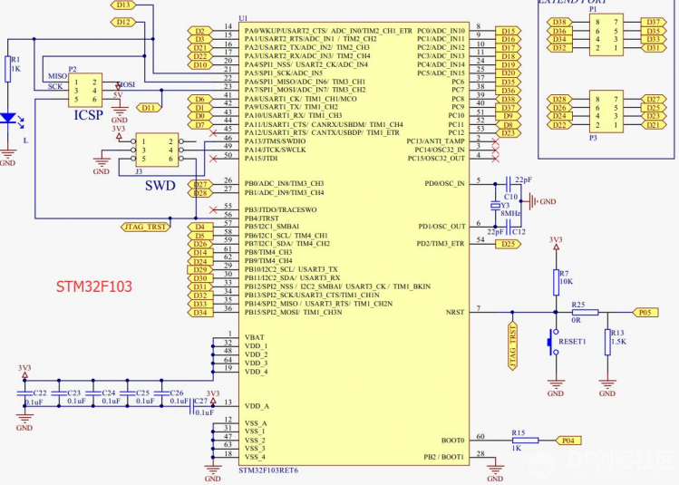Select the VDD_A pin label
Image resolution: width=679 pixels, height=485 pixels.
[x=257, y=406]
